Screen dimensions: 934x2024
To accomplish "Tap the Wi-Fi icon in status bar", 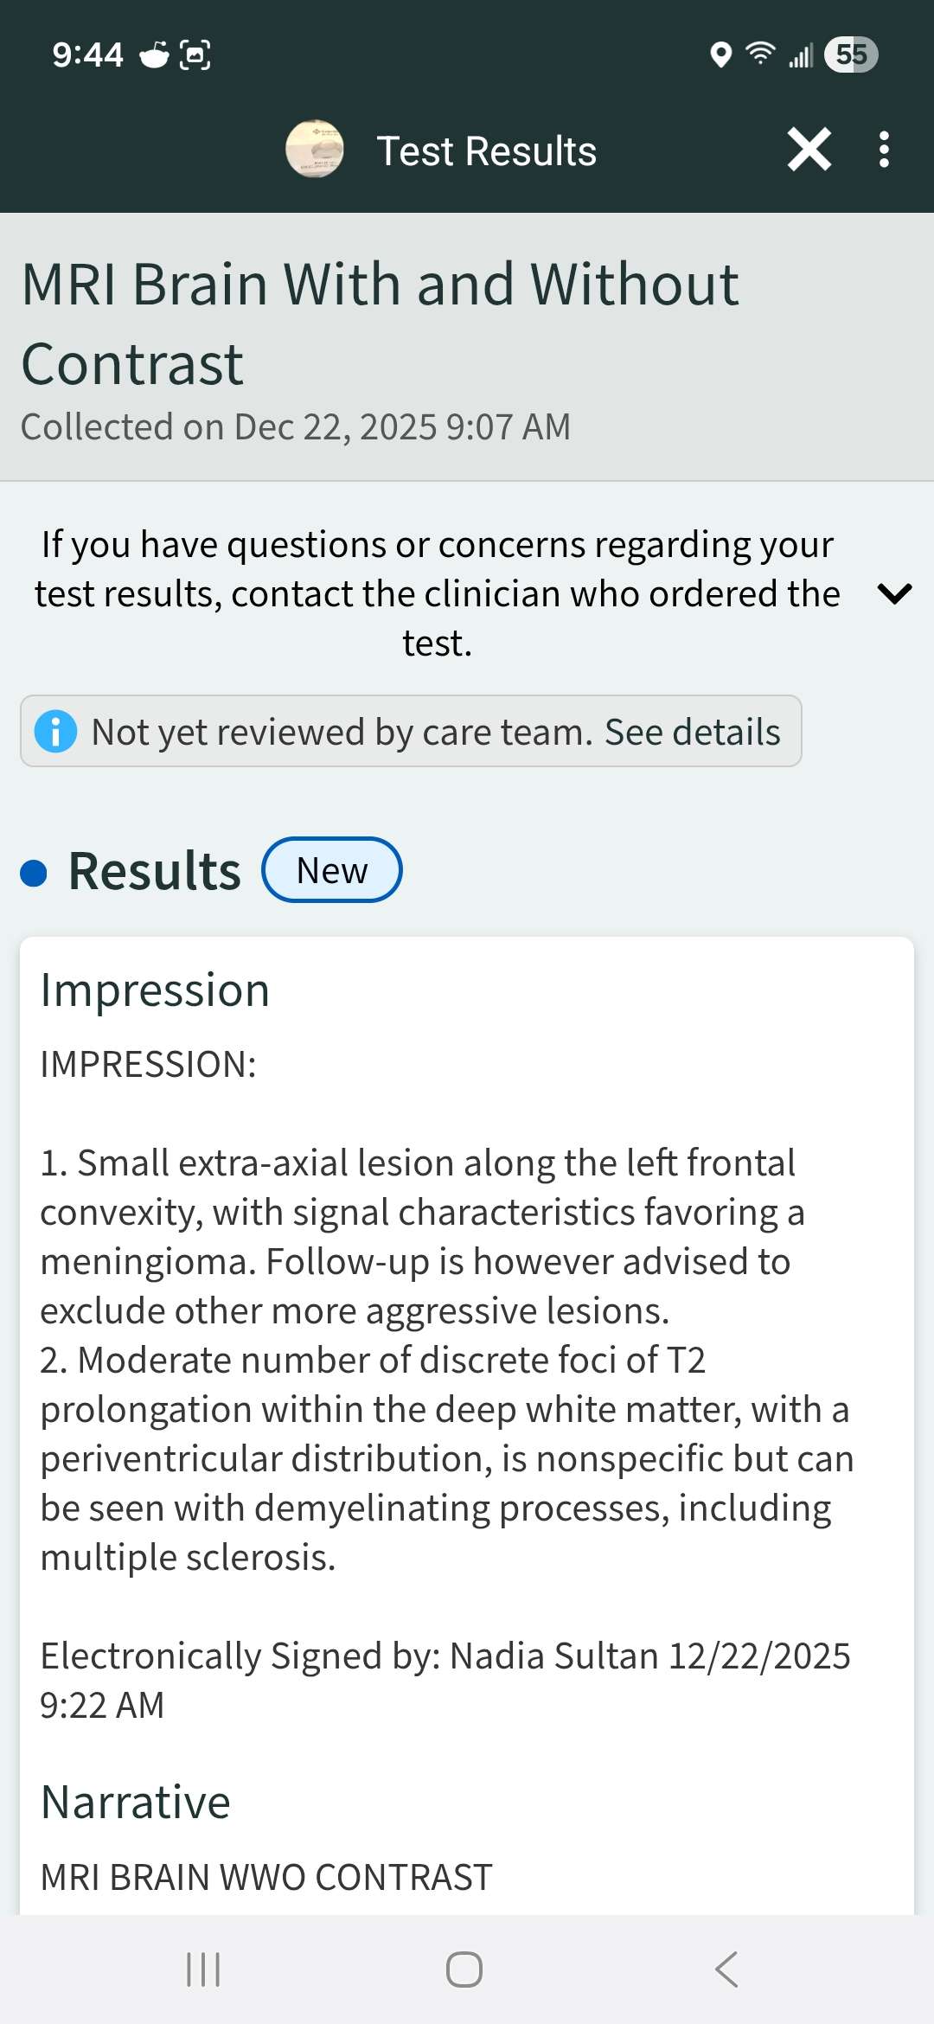I will coord(760,54).
